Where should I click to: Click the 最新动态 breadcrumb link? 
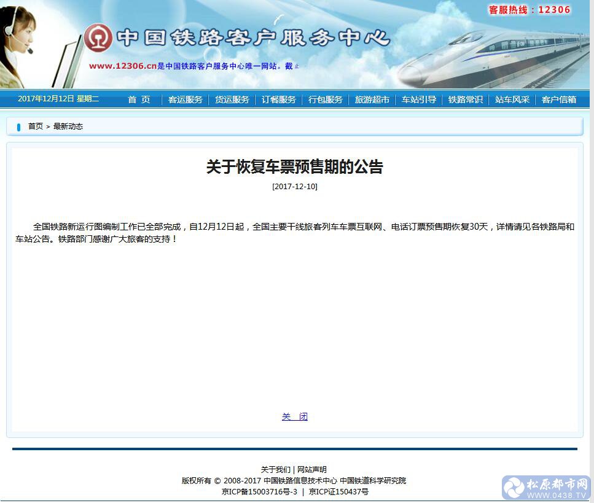(x=68, y=126)
